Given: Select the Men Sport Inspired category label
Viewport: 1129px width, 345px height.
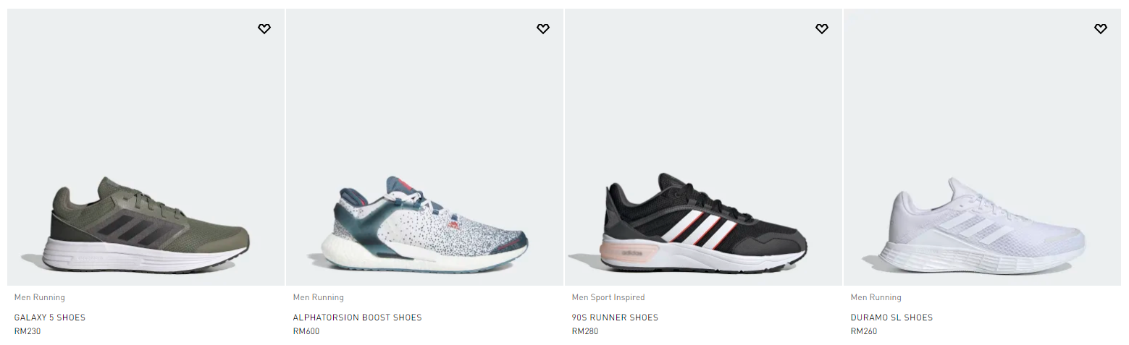Looking at the screenshot, I should tap(608, 297).
